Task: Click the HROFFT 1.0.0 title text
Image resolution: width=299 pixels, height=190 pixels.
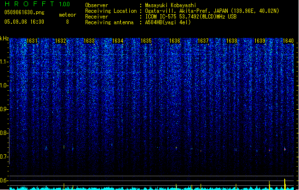Action: (37, 4)
